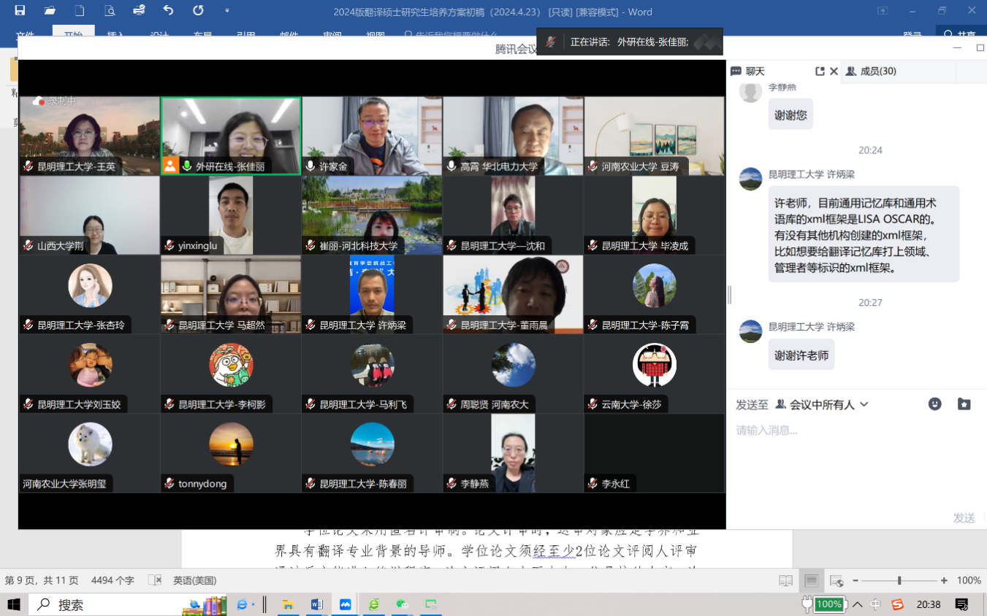Click the 英语(美国) language indicator in the status bar
Screen dimensions: 987x616
(x=194, y=581)
